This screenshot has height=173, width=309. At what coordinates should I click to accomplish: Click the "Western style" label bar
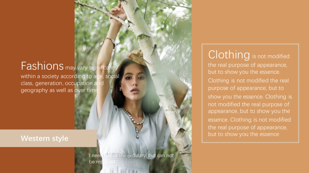click(x=48, y=138)
